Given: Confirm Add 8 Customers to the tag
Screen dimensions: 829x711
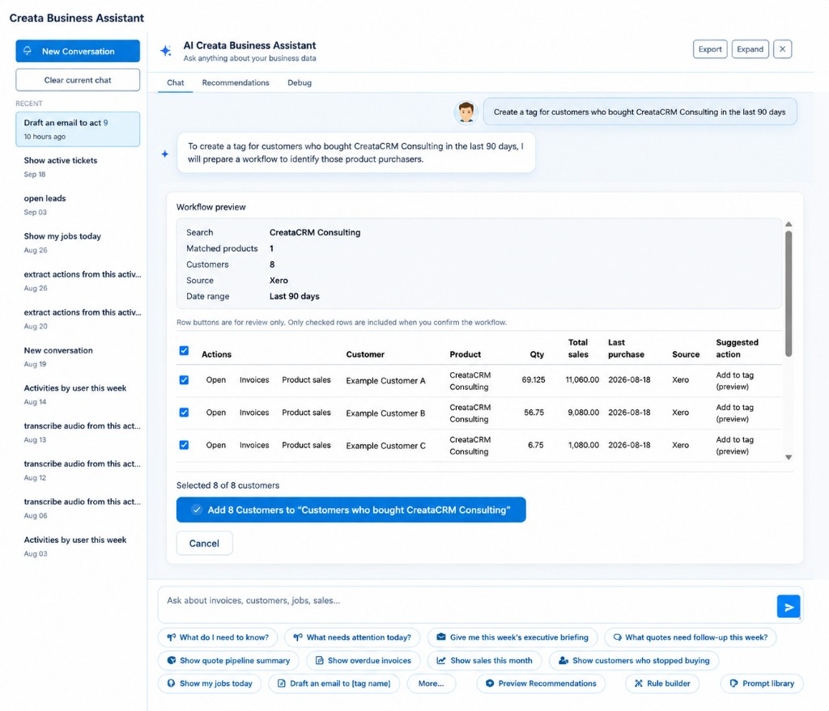Looking at the screenshot, I should click(x=351, y=510).
